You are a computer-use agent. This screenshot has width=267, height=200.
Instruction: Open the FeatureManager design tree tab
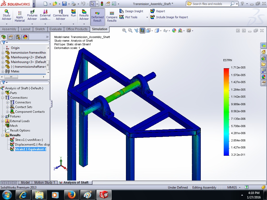pos(3,37)
